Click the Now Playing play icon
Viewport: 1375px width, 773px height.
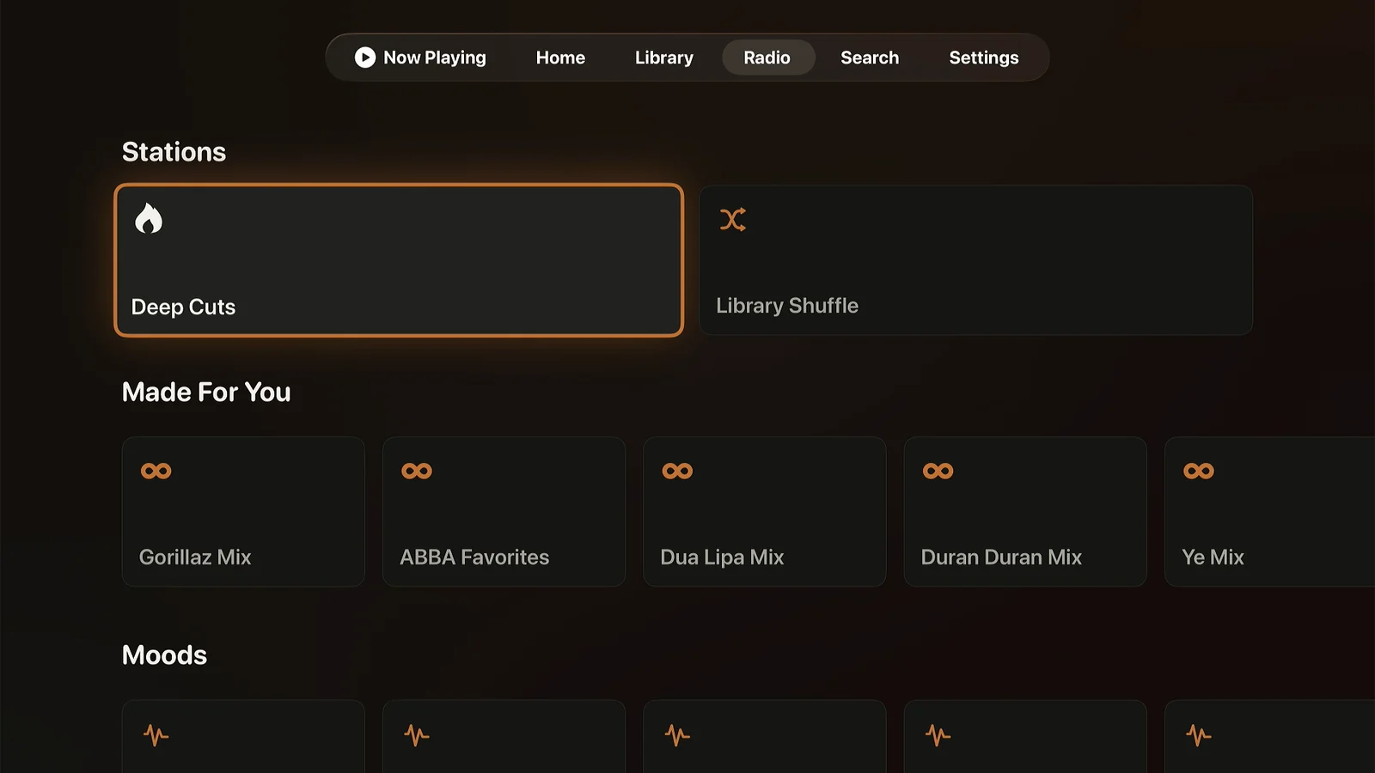click(x=365, y=58)
